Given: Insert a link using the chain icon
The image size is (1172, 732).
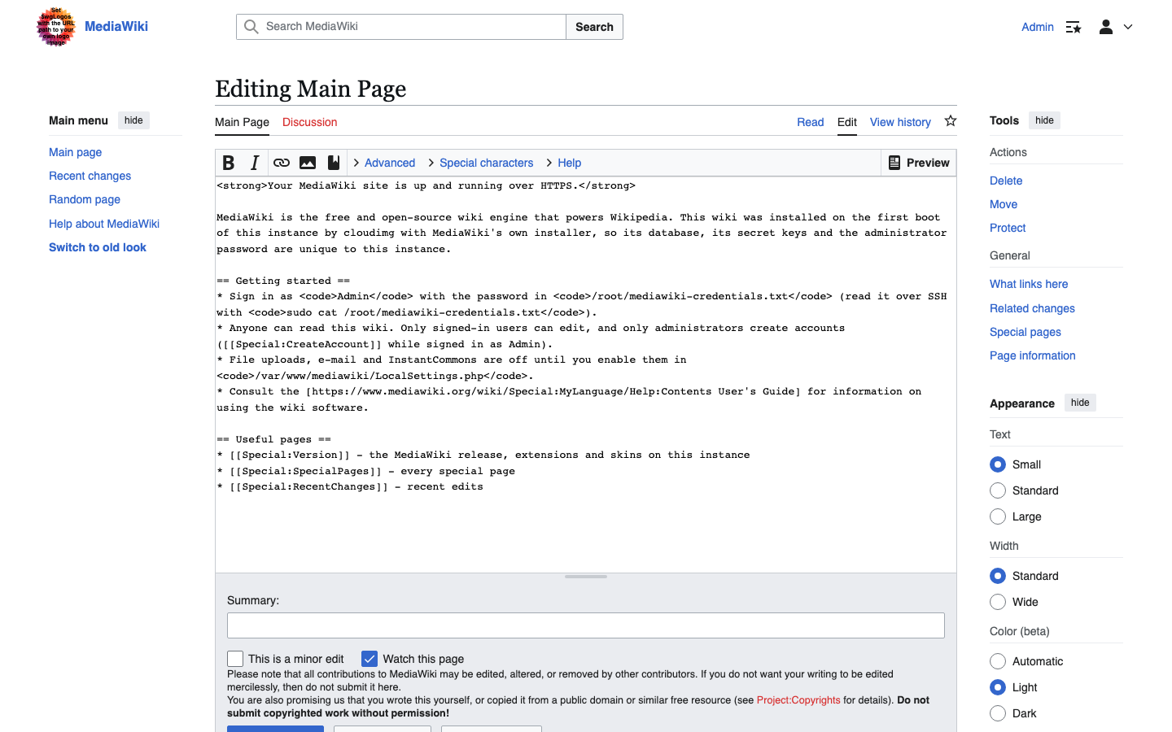Looking at the screenshot, I should [x=282, y=163].
